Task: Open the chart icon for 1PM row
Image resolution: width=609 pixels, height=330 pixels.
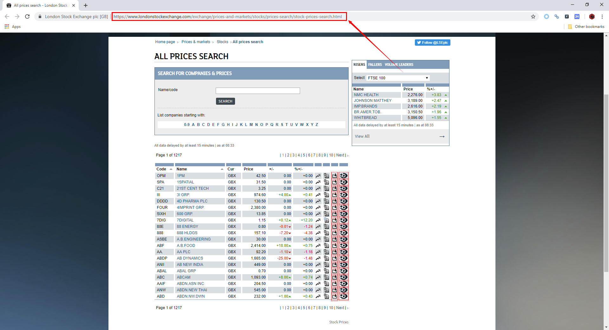Action: (x=318, y=176)
